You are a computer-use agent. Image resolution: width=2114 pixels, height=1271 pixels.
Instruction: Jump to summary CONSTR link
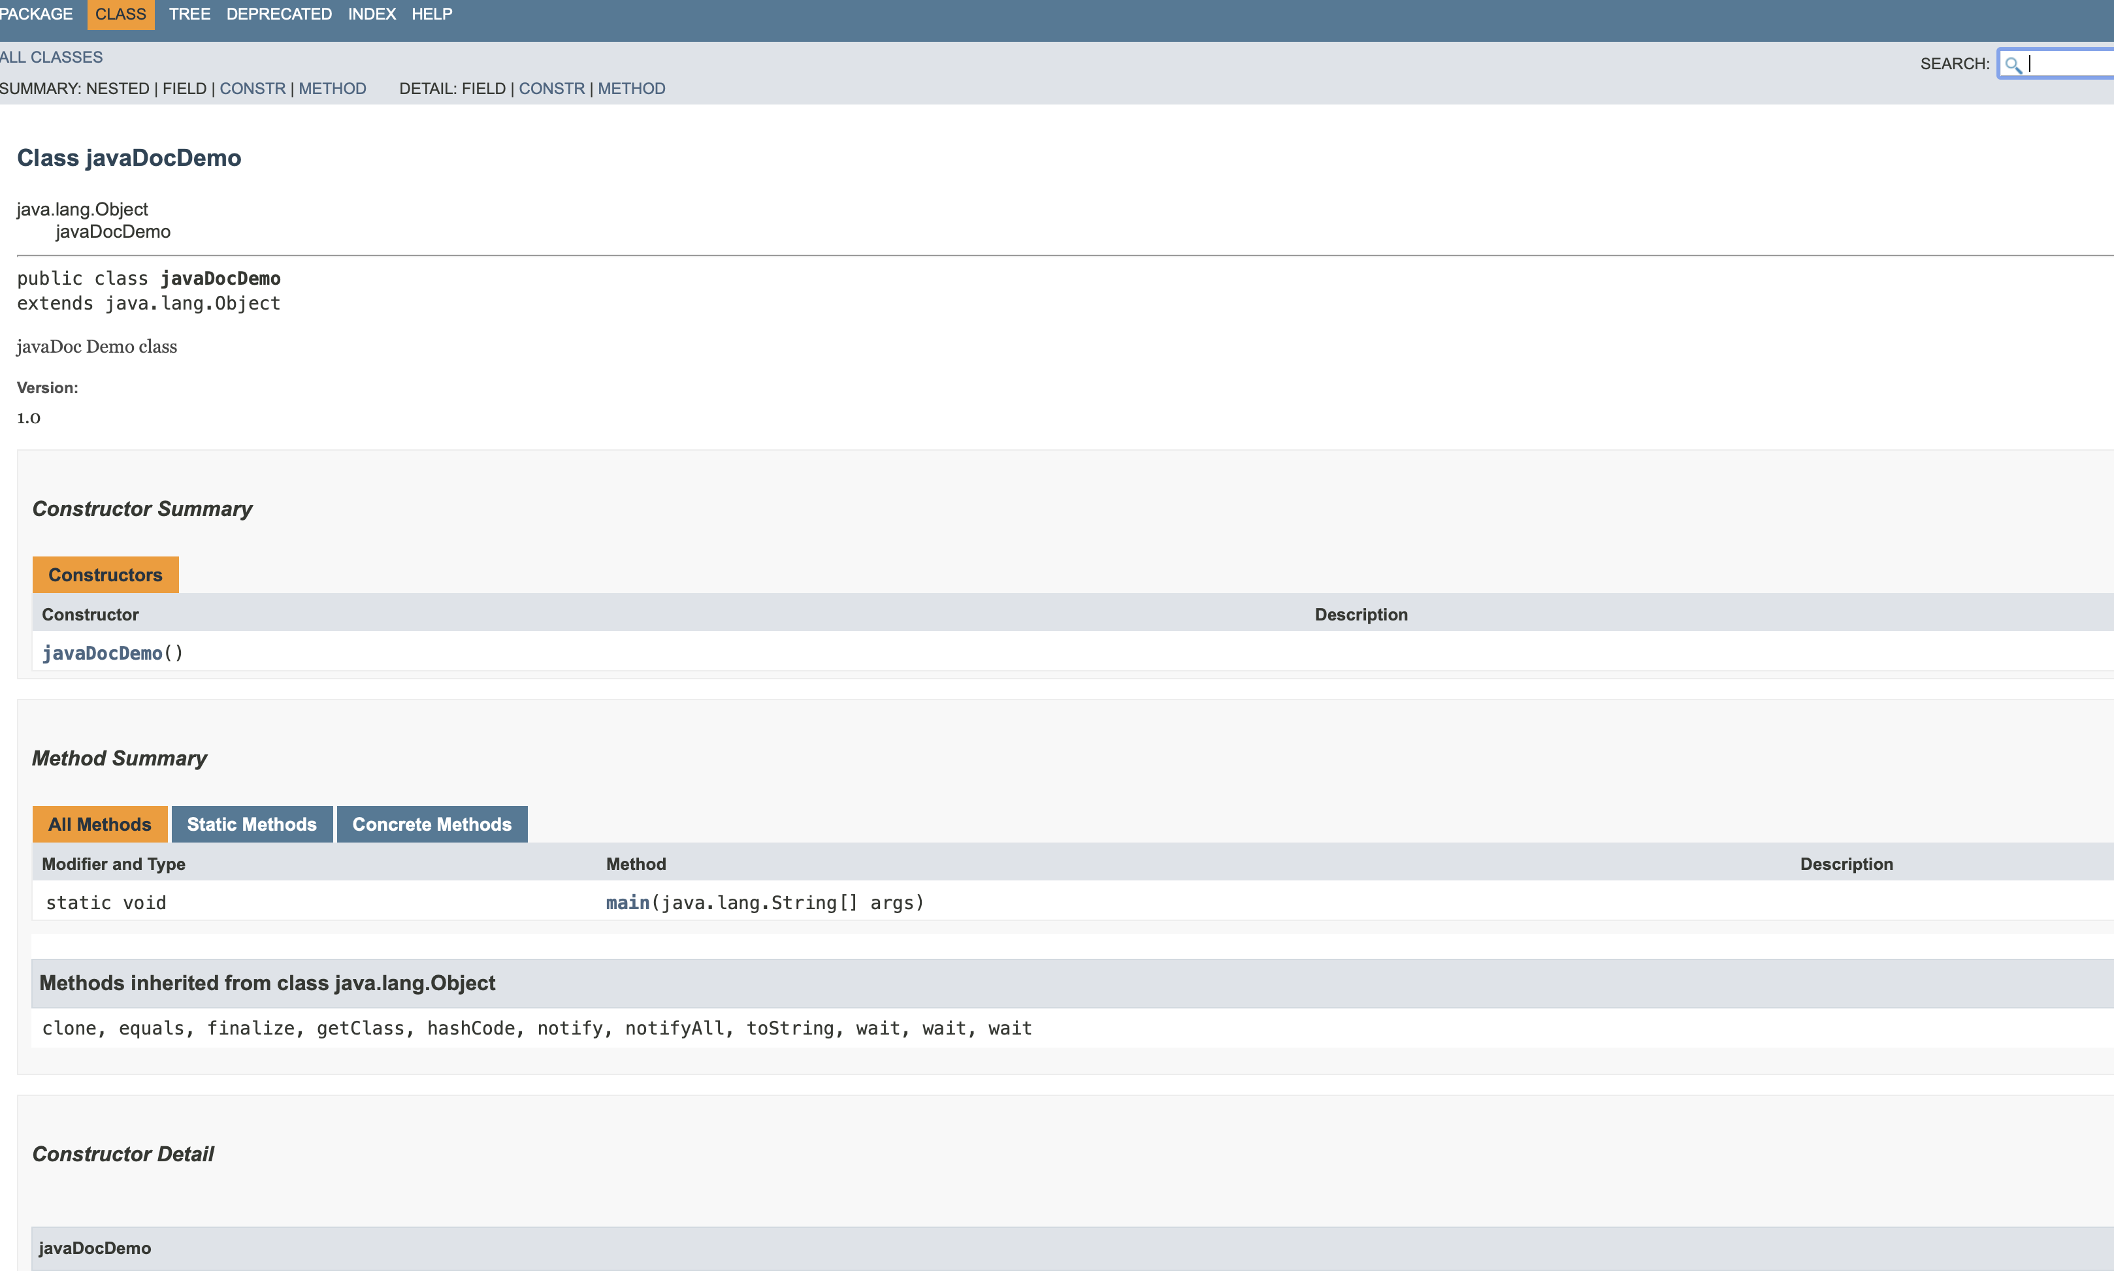point(253,89)
